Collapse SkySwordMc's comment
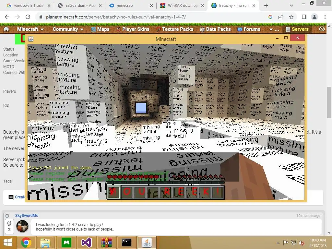Screen dimensions: 332x249 pyautogui.click(x=7, y=216)
